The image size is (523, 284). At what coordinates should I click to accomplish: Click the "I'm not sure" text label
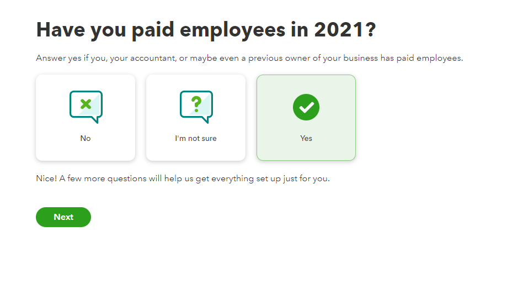click(x=196, y=138)
